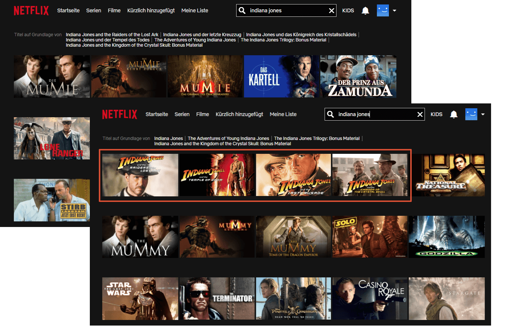Click the Netflix logo in the front window
524x336 pixels.
pyautogui.click(x=120, y=114)
